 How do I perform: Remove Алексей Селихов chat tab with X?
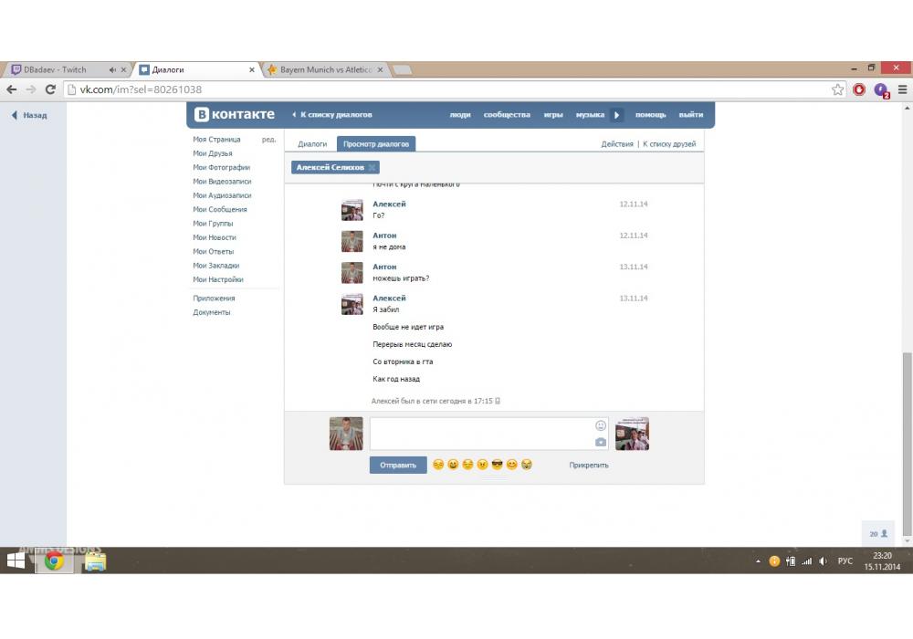pos(373,168)
